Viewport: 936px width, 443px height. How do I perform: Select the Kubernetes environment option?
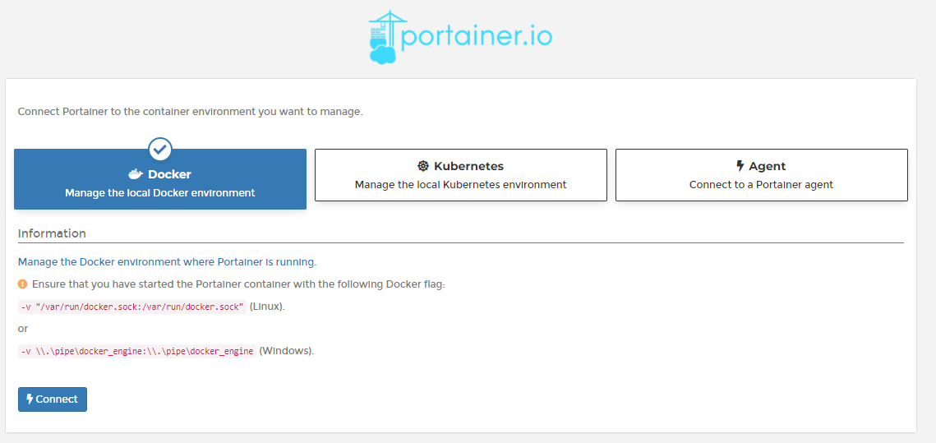461,175
